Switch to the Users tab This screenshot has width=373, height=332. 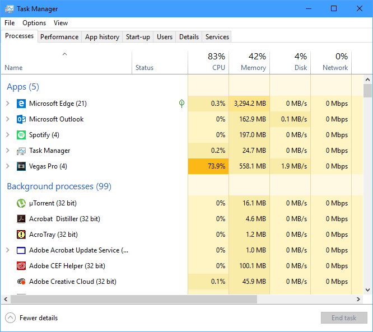(165, 37)
